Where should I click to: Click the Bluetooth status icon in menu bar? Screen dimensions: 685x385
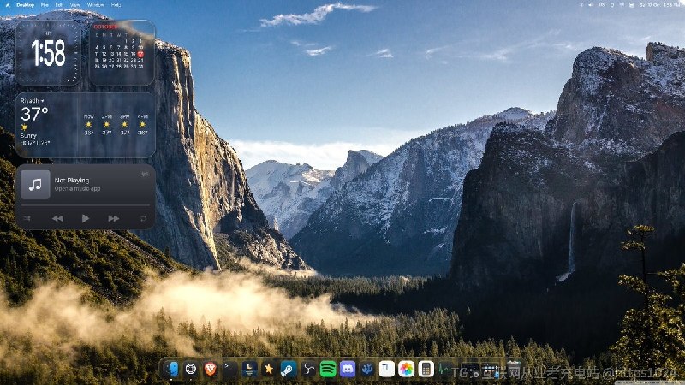(581, 5)
